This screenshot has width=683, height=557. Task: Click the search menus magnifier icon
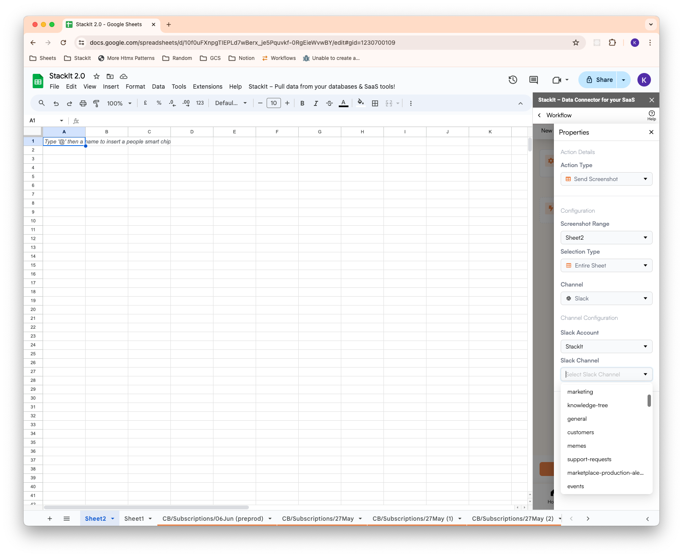[41, 103]
